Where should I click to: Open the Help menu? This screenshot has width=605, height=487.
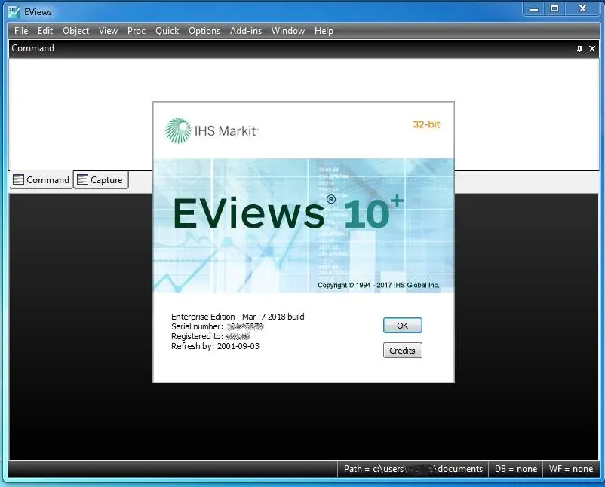click(x=324, y=31)
